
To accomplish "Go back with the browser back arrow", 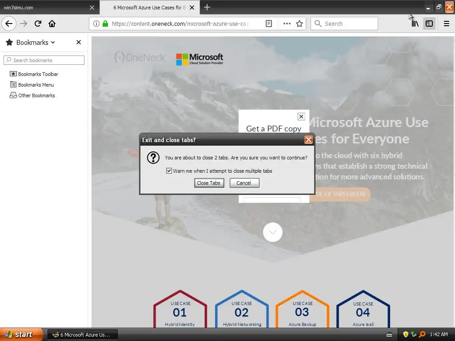I will (x=9, y=24).
